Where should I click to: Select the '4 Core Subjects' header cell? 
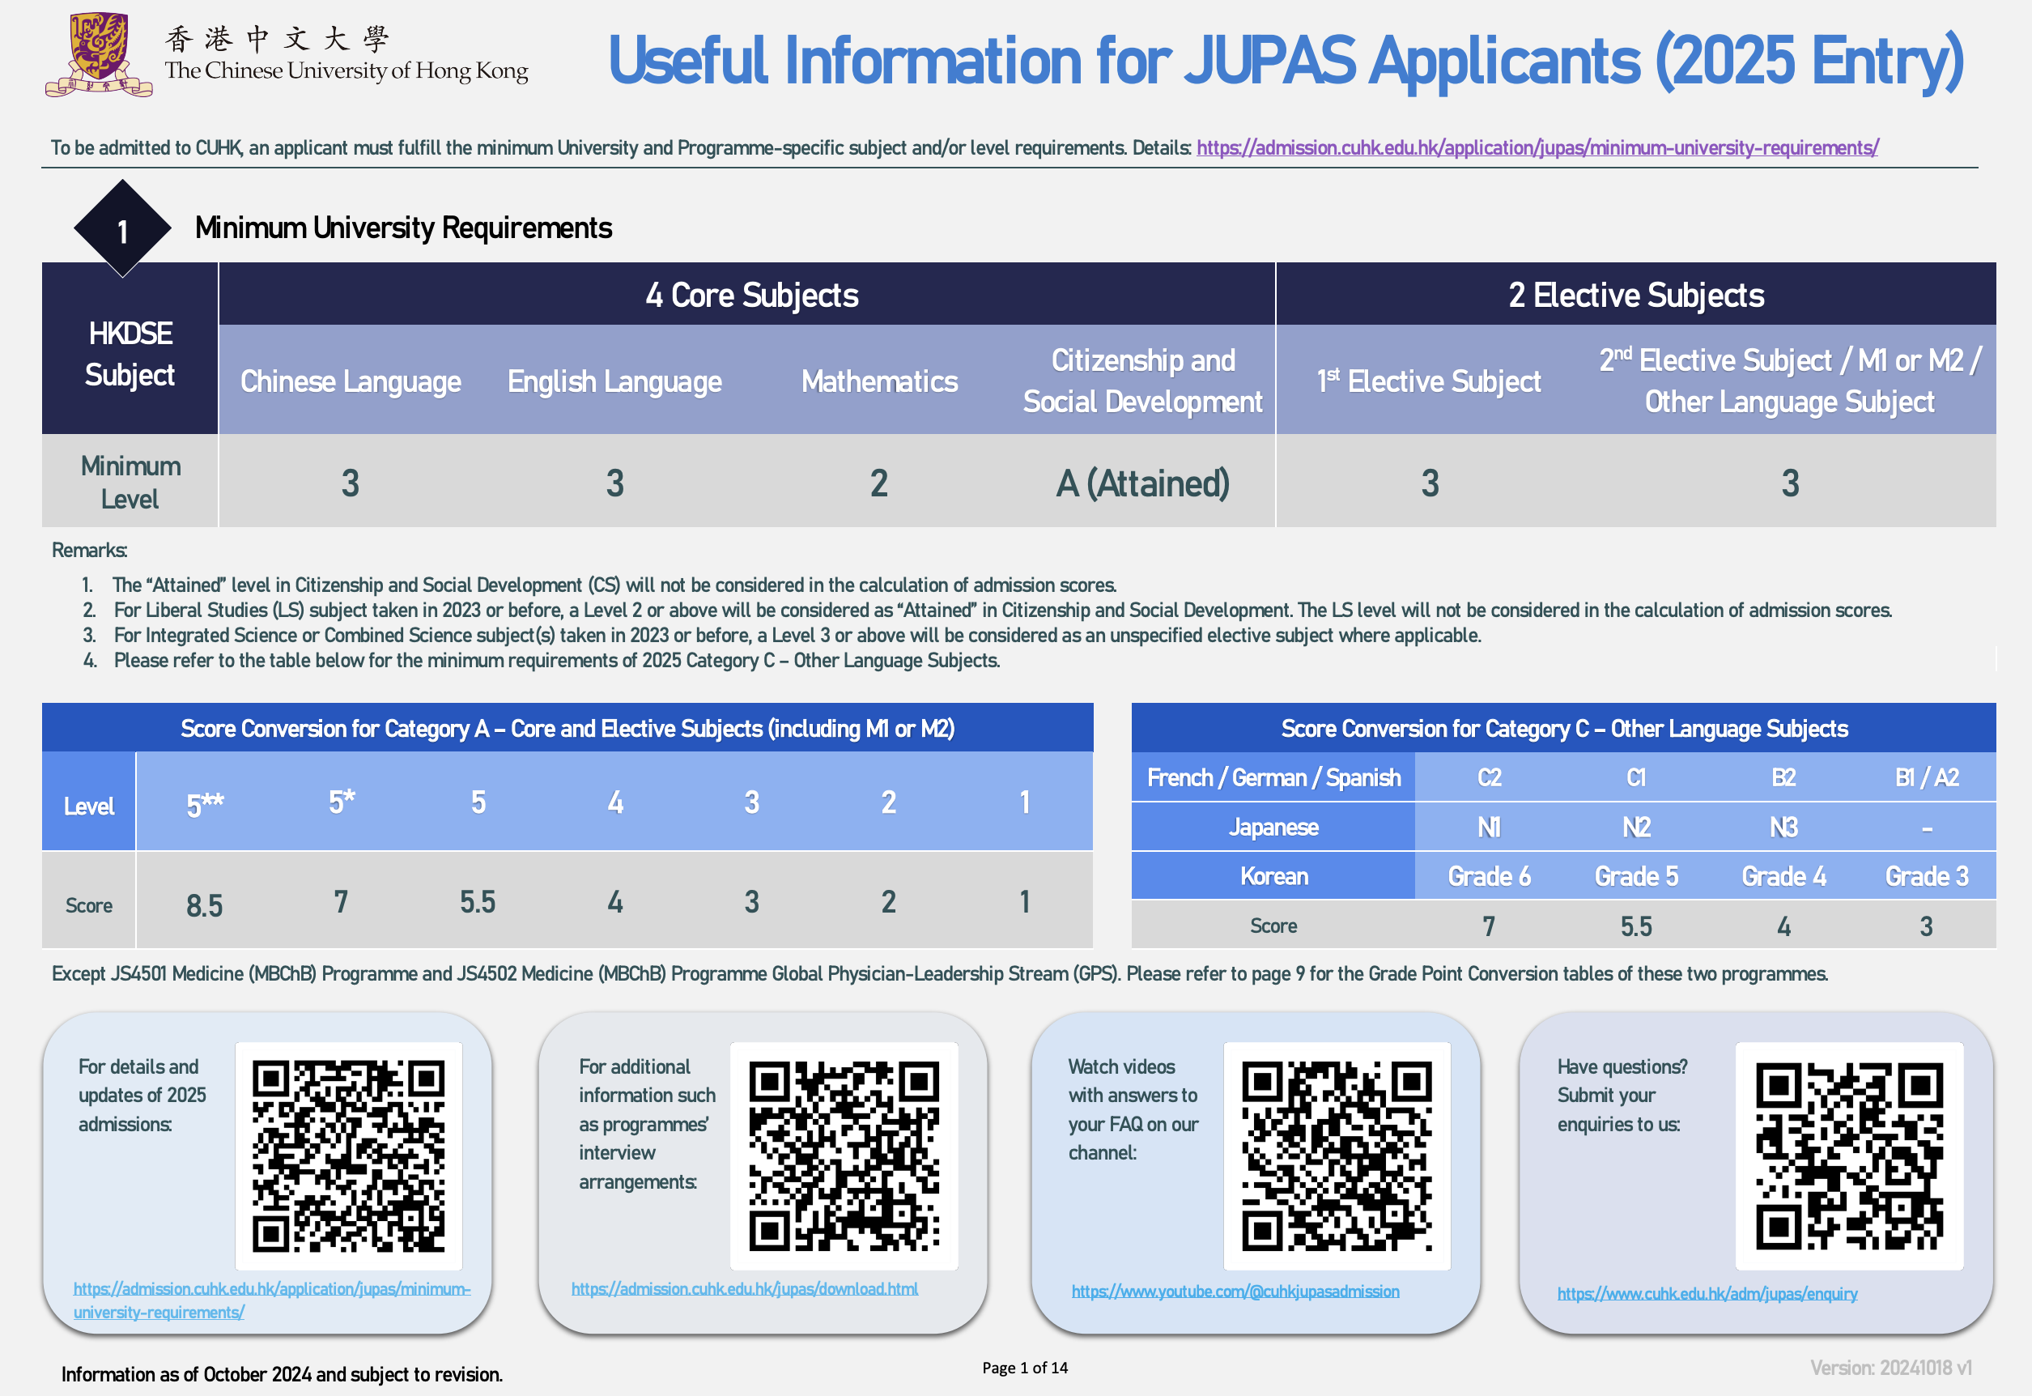coord(747,294)
